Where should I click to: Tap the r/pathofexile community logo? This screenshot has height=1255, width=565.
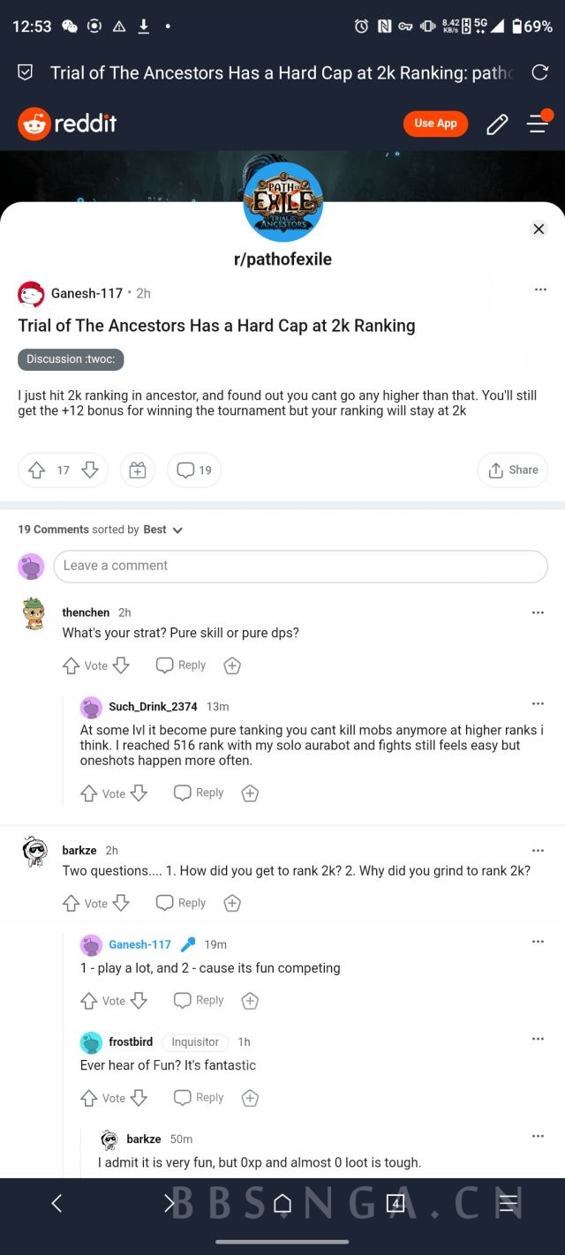282,202
